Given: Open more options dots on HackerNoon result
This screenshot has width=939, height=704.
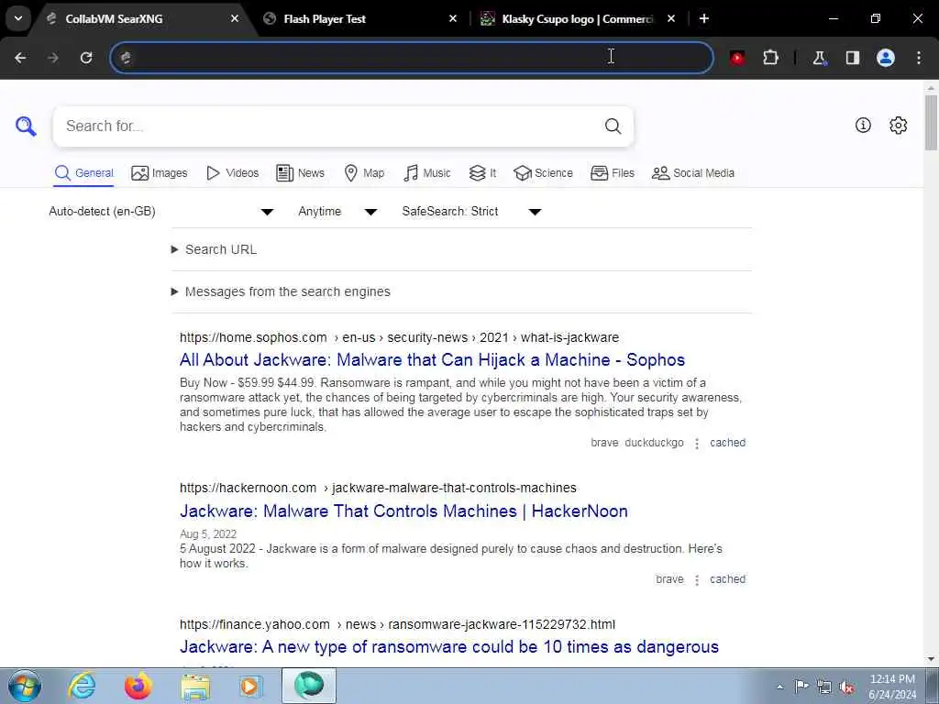Looking at the screenshot, I should click(x=697, y=580).
